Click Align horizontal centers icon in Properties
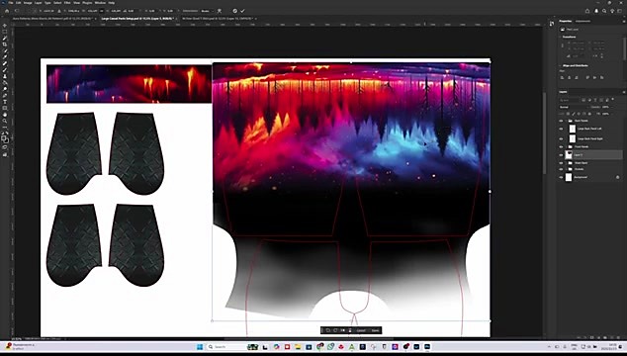Screen dimensions: 627x356 tap(569, 77)
